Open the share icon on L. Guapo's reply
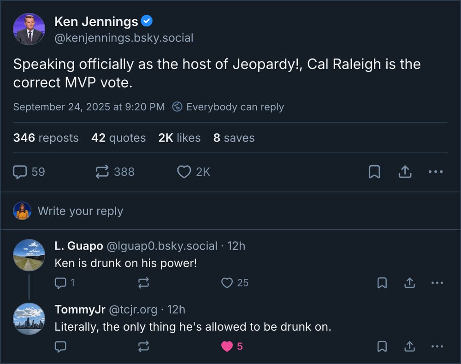The height and width of the screenshot is (364, 461). [409, 283]
